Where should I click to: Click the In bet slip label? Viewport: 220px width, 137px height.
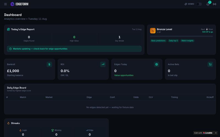[x=173, y=75]
